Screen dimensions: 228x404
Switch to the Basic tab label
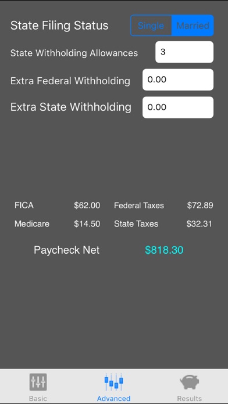coord(38,398)
